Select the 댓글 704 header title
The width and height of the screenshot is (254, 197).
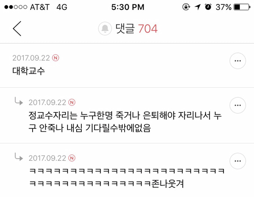click(137, 29)
